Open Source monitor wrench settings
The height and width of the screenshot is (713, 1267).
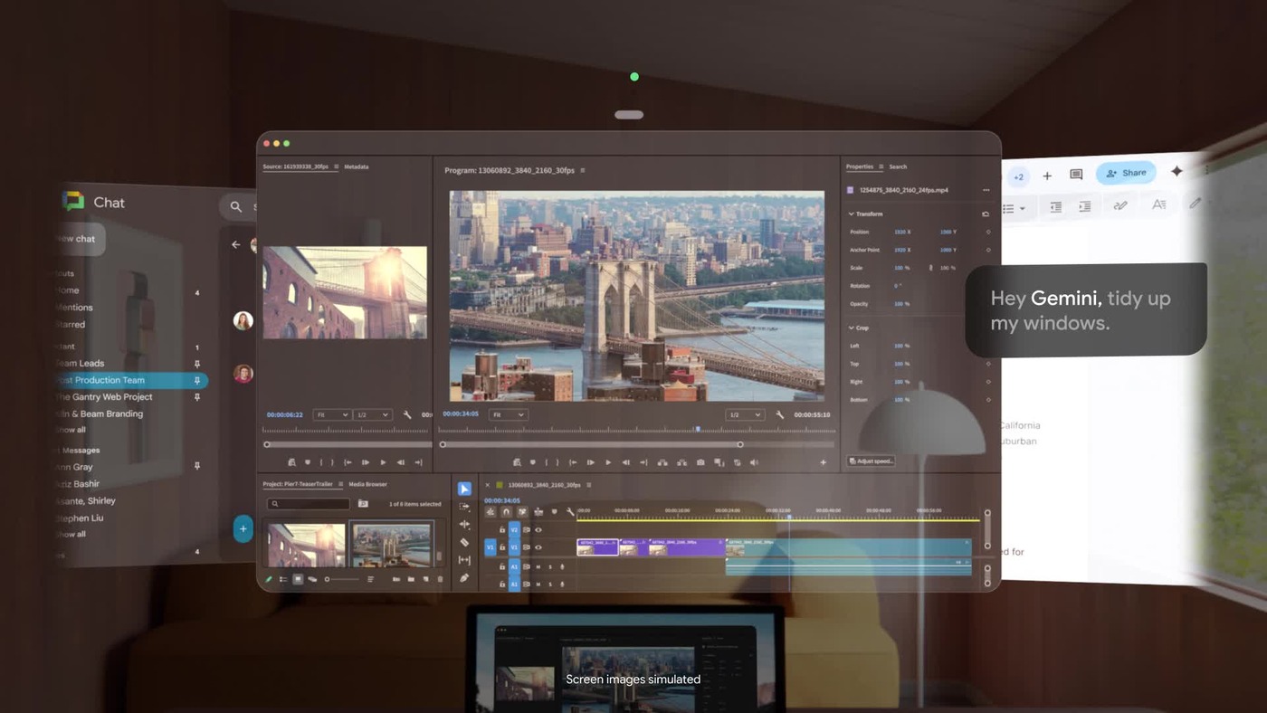tap(407, 414)
